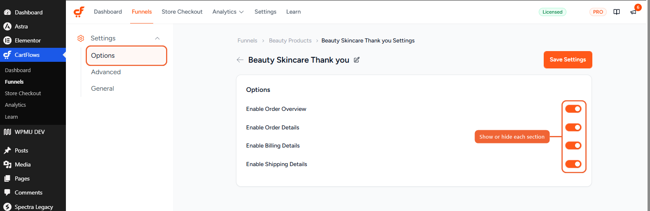650x211 pixels.
Task: Select Advanced in the settings sidebar
Action: pyautogui.click(x=106, y=72)
